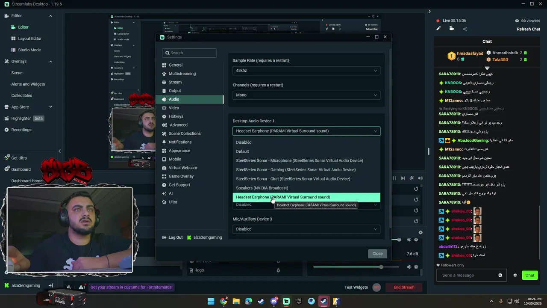
Task: Click the sidebar collapse arrow next to alza3emgaming
Action: pos(50,285)
